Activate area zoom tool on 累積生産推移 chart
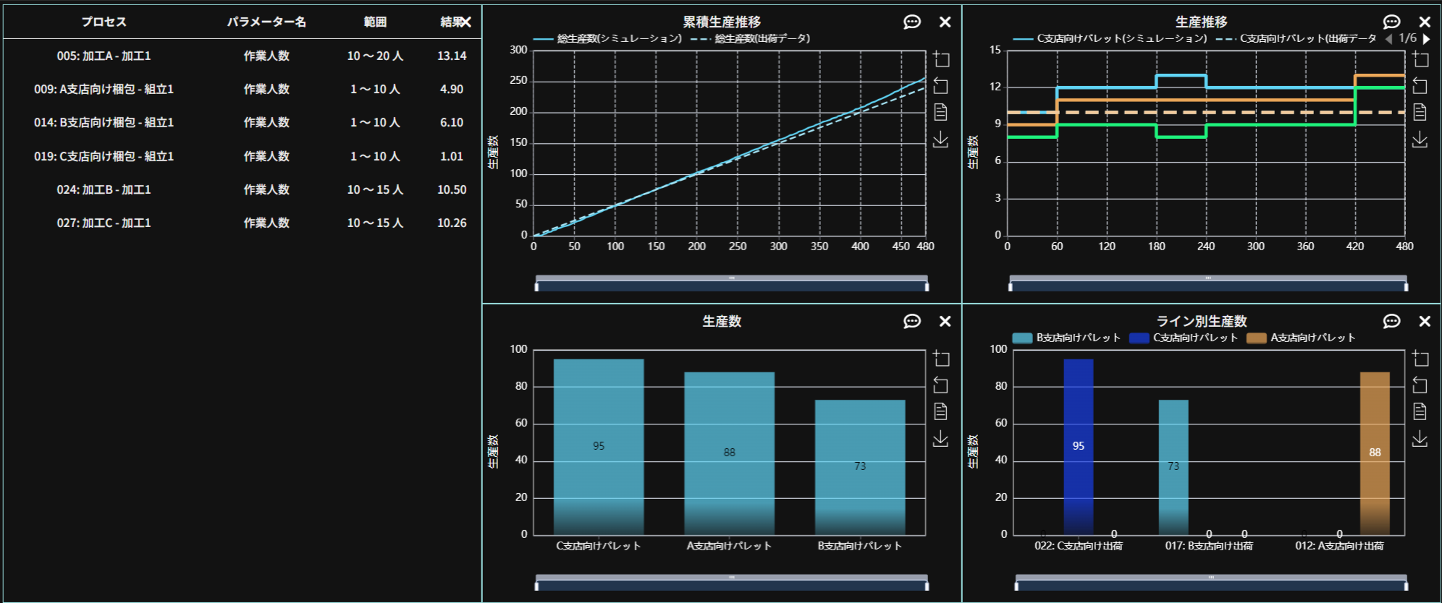This screenshot has height=603, width=1442. tap(940, 59)
